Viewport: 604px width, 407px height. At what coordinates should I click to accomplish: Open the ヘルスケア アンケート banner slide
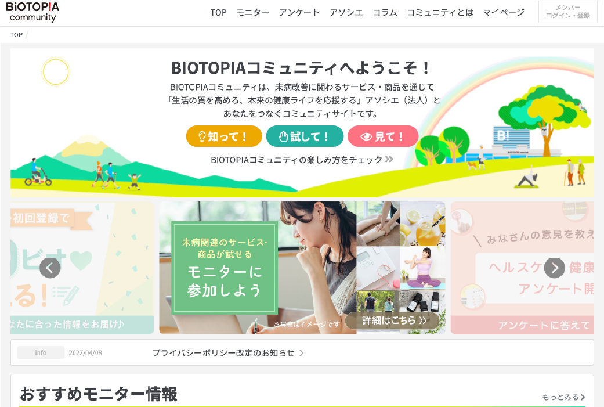522,268
